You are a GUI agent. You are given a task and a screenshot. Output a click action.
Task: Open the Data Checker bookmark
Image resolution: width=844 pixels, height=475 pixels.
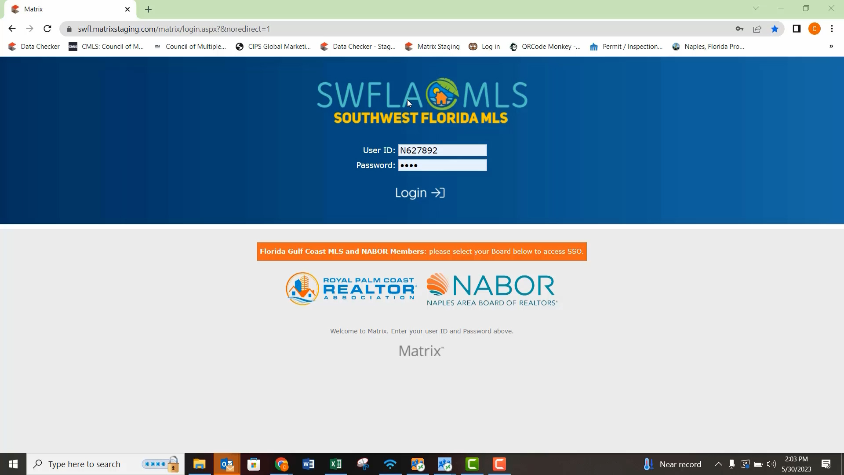34,47
